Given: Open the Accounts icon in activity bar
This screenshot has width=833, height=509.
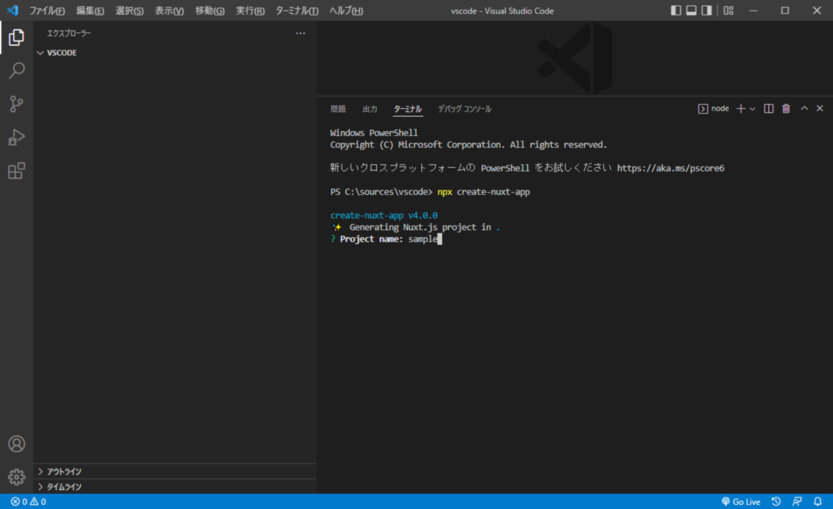Looking at the screenshot, I should tap(17, 444).
